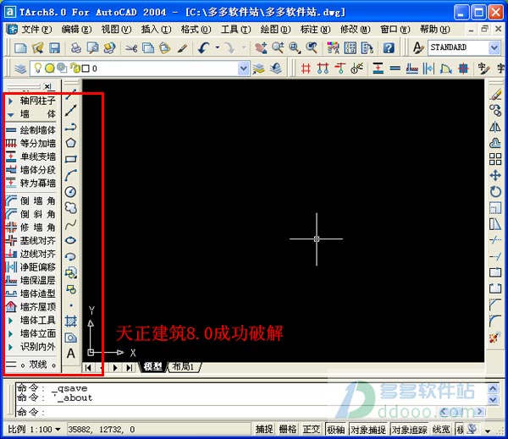
Task: Toggle 线宽 lineweight display
Action: tap(441, 430)
